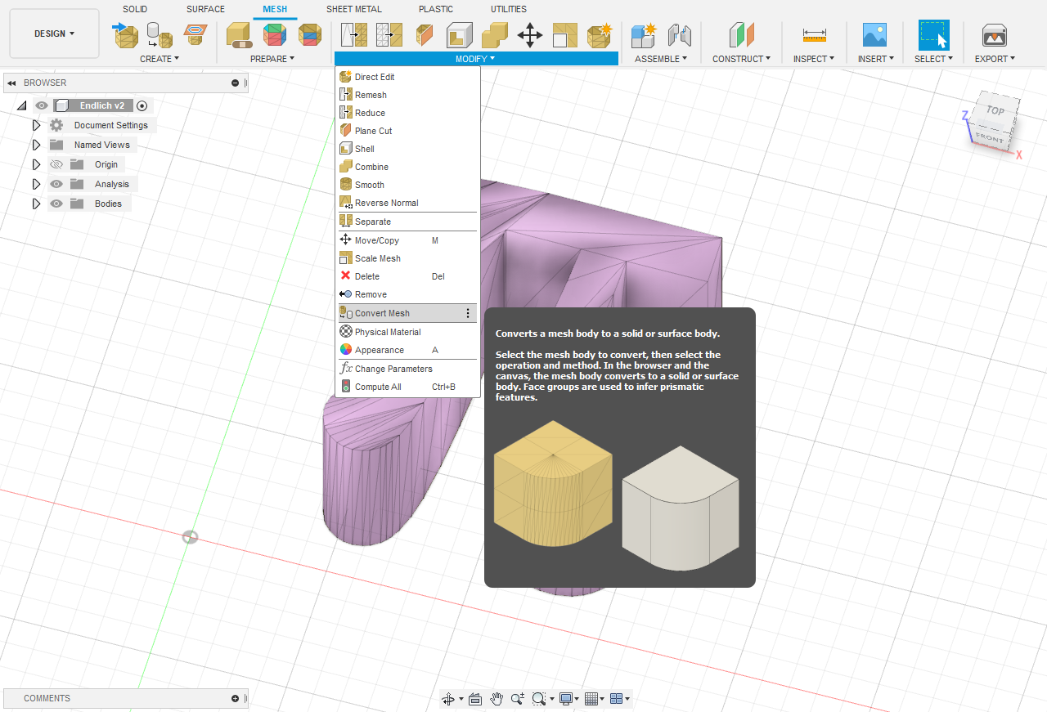This screenshot has height=712, width=1047.
Task: Choose Smooth from the Modify menu
Action: tap(407, 185)
